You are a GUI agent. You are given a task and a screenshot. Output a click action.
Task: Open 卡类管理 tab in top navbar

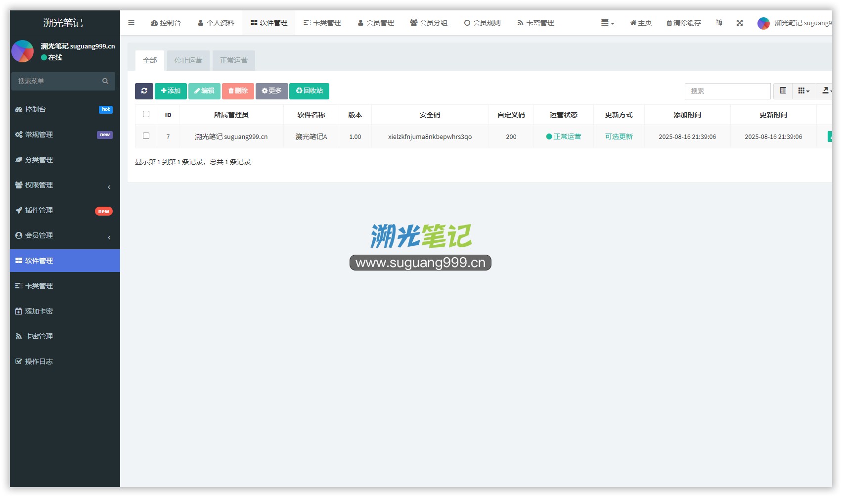coord(322,23)
